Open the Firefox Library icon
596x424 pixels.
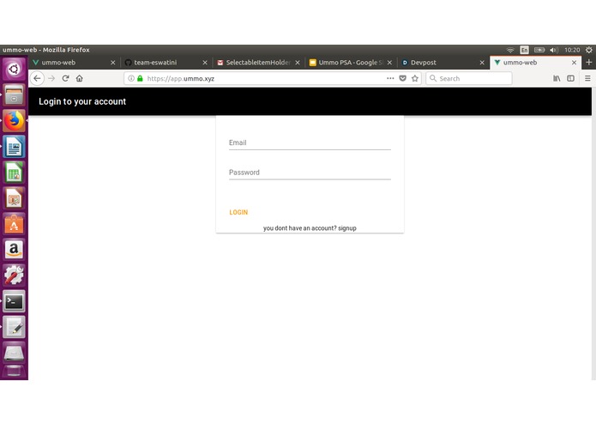tap(557, 78)
